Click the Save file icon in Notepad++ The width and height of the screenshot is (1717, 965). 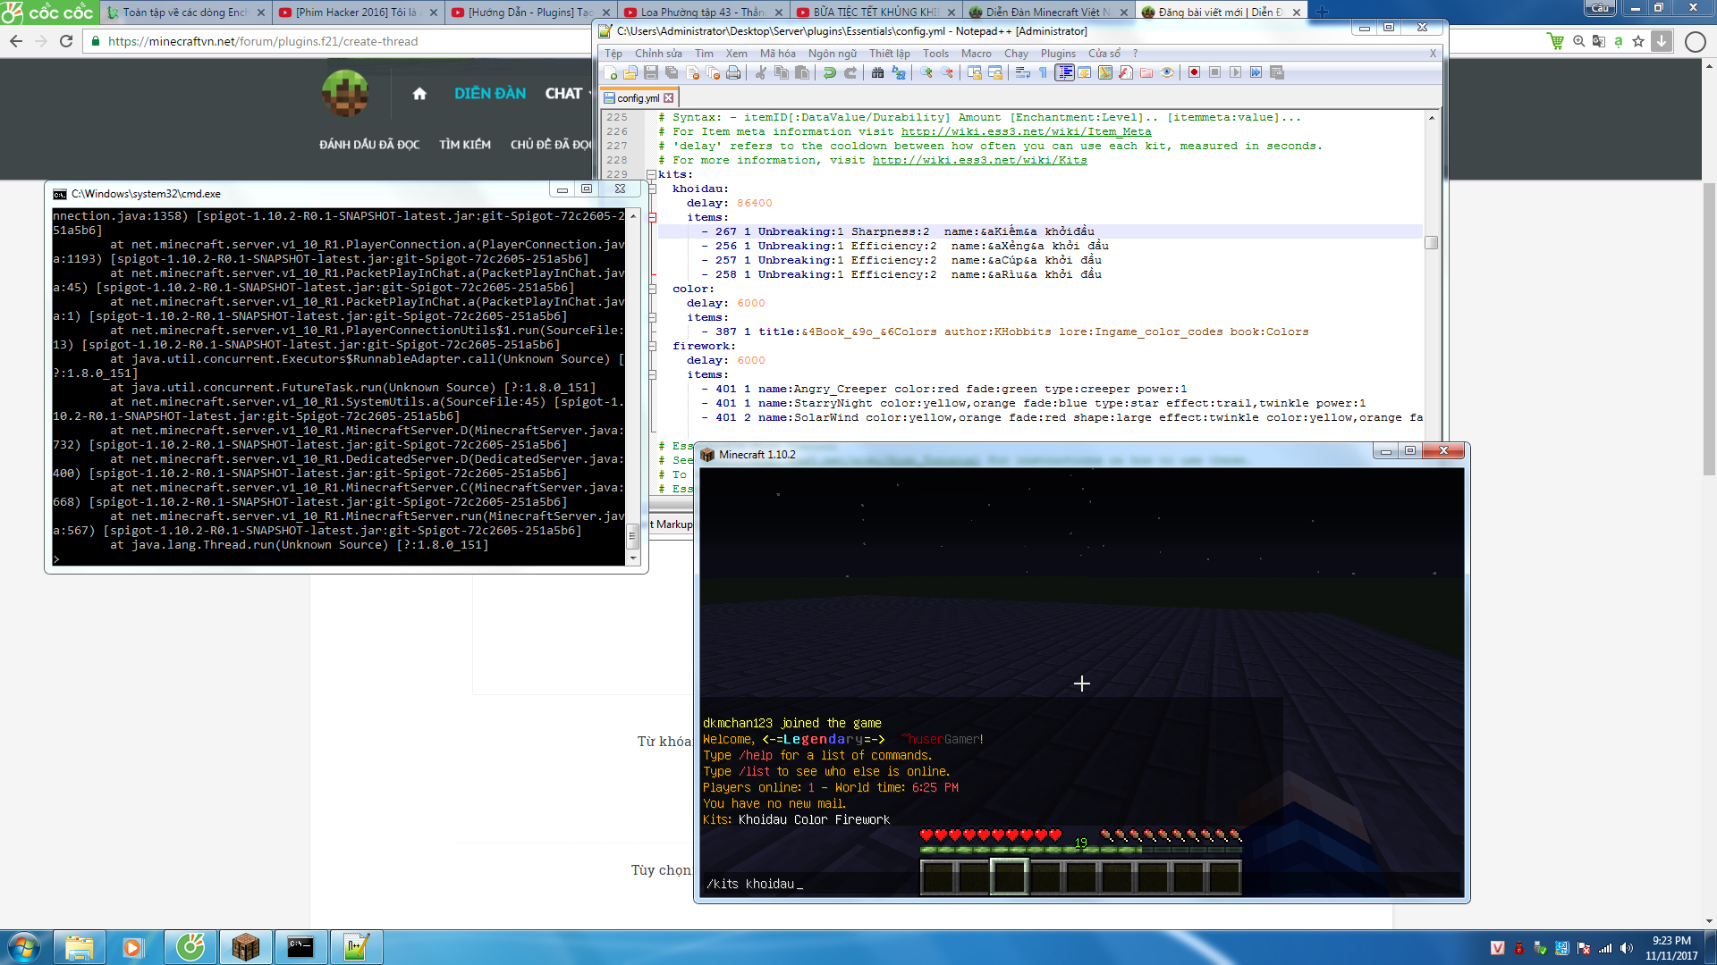pos(651,72)
